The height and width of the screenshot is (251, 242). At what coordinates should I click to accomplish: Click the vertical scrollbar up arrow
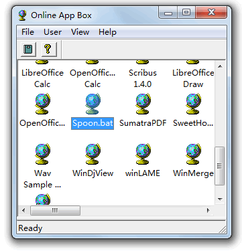(220, 66)
